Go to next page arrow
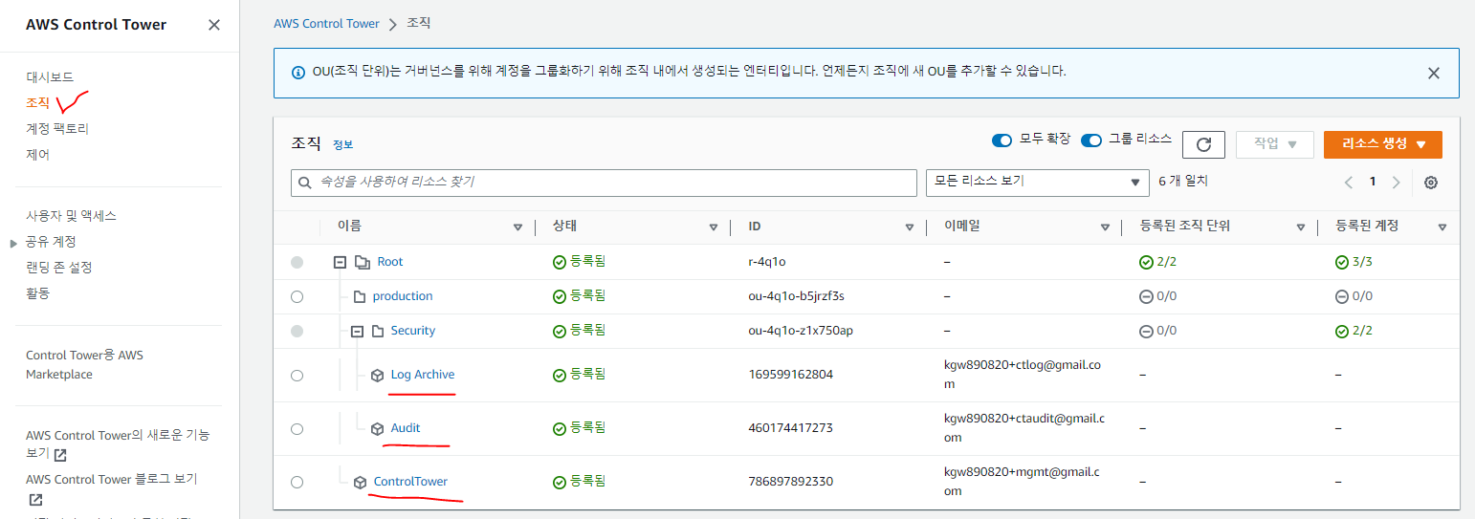Image resolution: width=1475 pixels, height=519 pixels. [1397, 183]
